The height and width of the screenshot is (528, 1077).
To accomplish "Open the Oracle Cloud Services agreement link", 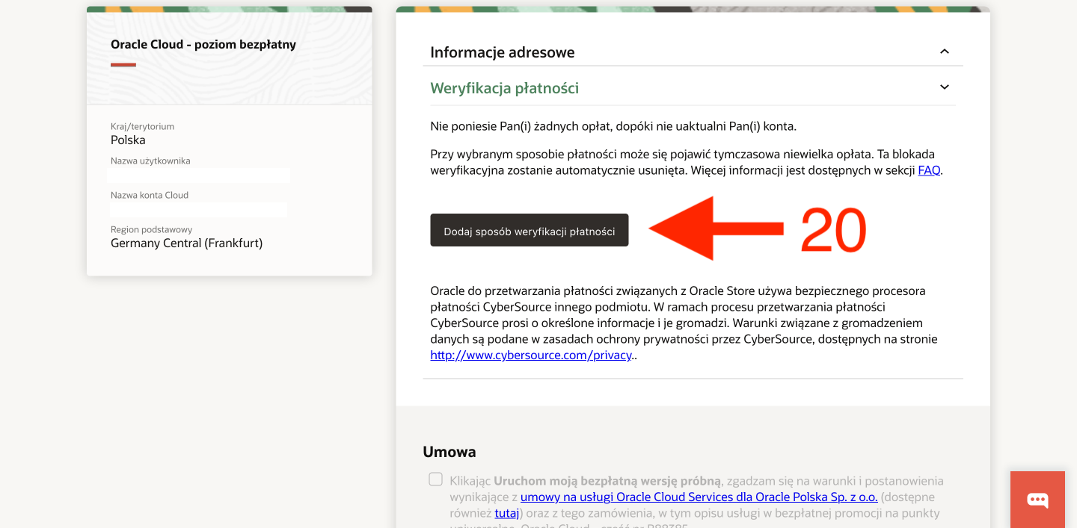I will 699,497.
